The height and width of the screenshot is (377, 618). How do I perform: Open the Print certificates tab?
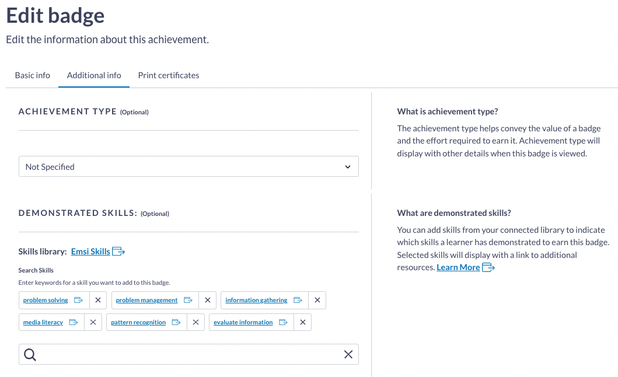click(x=169, y=75)
